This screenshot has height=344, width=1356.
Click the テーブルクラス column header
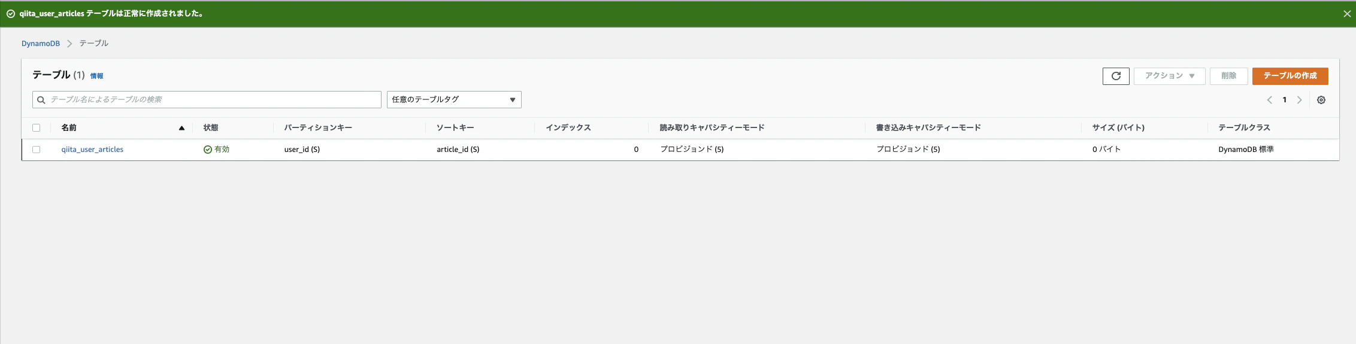coord(1244,127)
